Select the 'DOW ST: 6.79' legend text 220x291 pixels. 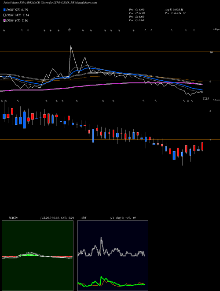[x=17, y=10]
